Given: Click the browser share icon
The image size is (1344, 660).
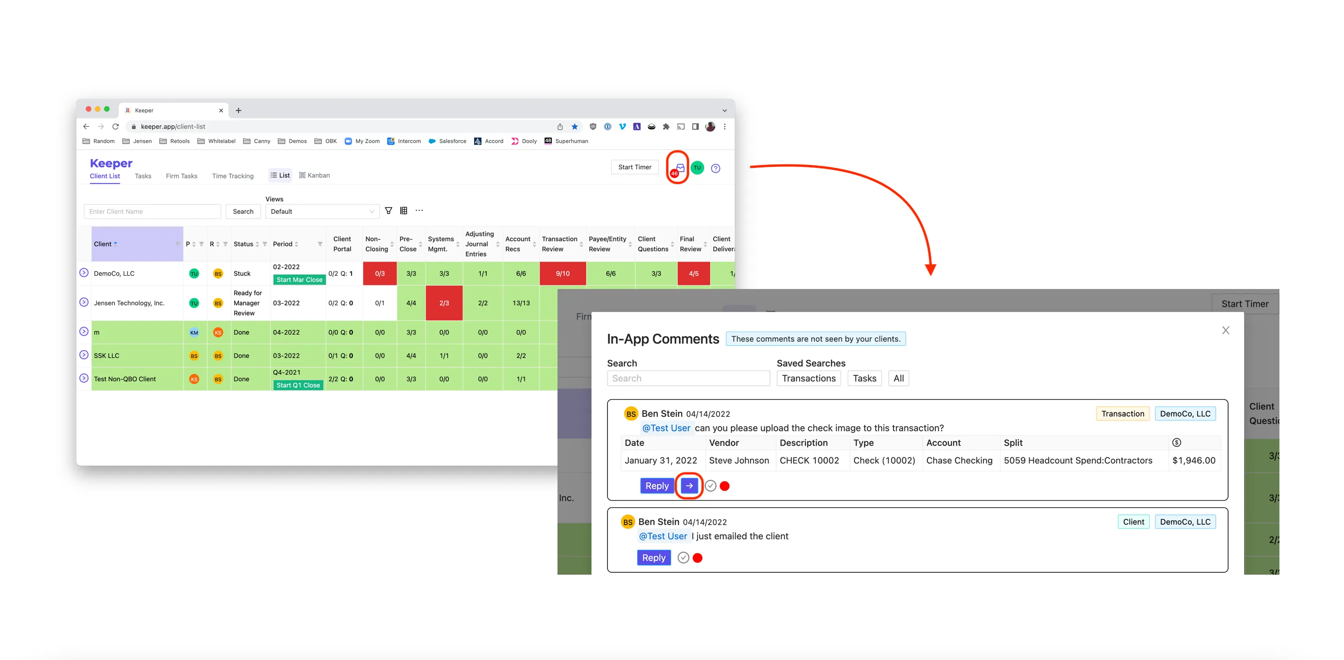Looking at the screenshot, I should click(560, 126).
